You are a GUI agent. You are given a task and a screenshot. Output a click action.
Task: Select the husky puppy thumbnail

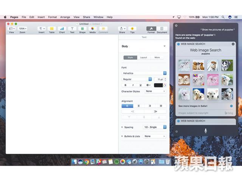[227, 65]
